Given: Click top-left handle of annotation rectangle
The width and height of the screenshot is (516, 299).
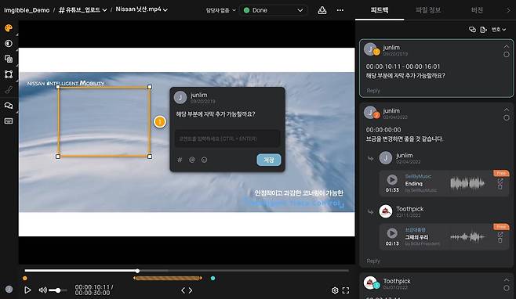Looking at the screenshot, I should point(58,87).
